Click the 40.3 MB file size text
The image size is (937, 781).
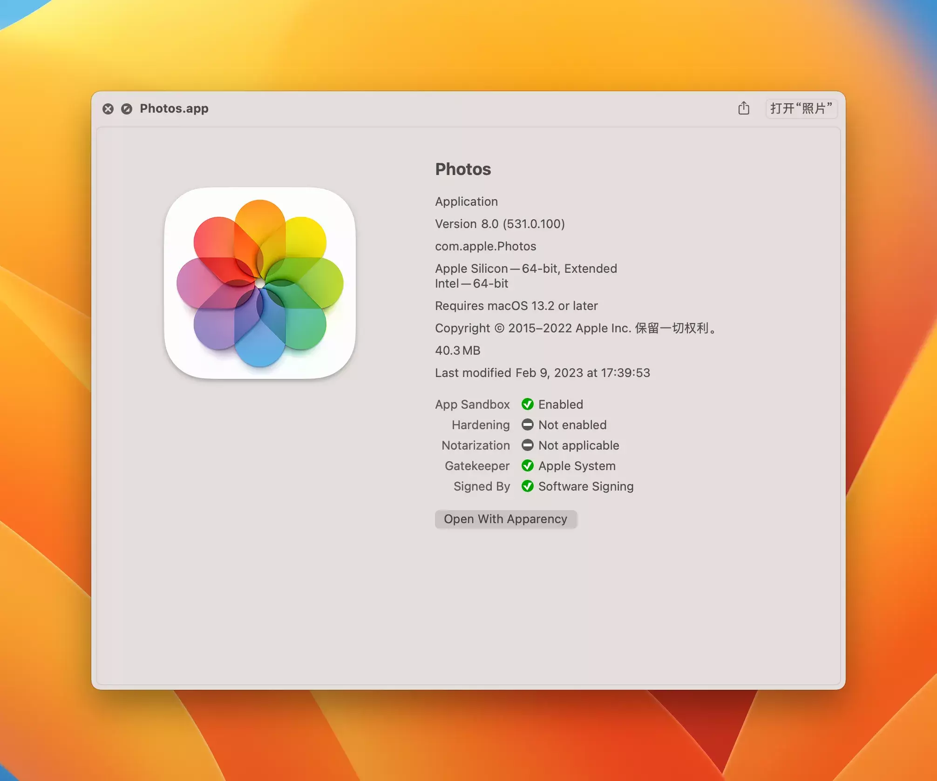(457, 350)
